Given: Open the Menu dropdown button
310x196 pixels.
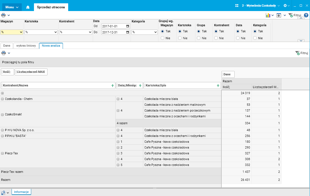Looking at the screenshot, I should pyautogui.click(x=12, y=7).
